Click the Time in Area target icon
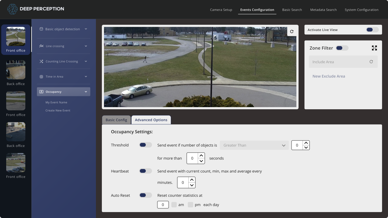 pyautogui.click(x=41, y=77)
